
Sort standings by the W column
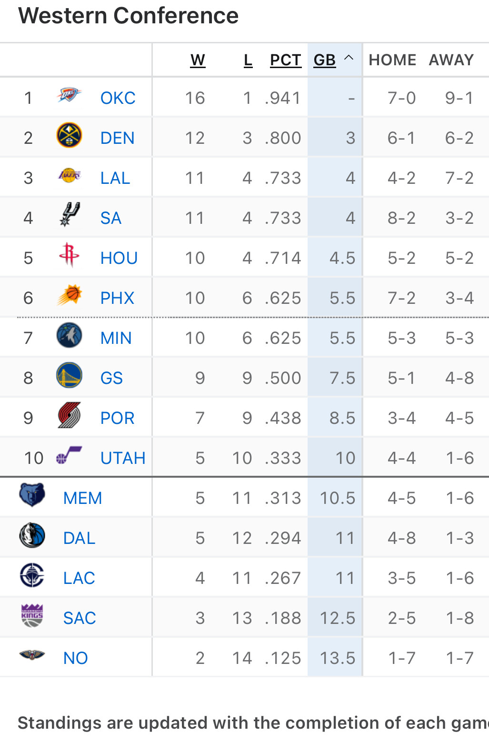[x=198, y=60]
